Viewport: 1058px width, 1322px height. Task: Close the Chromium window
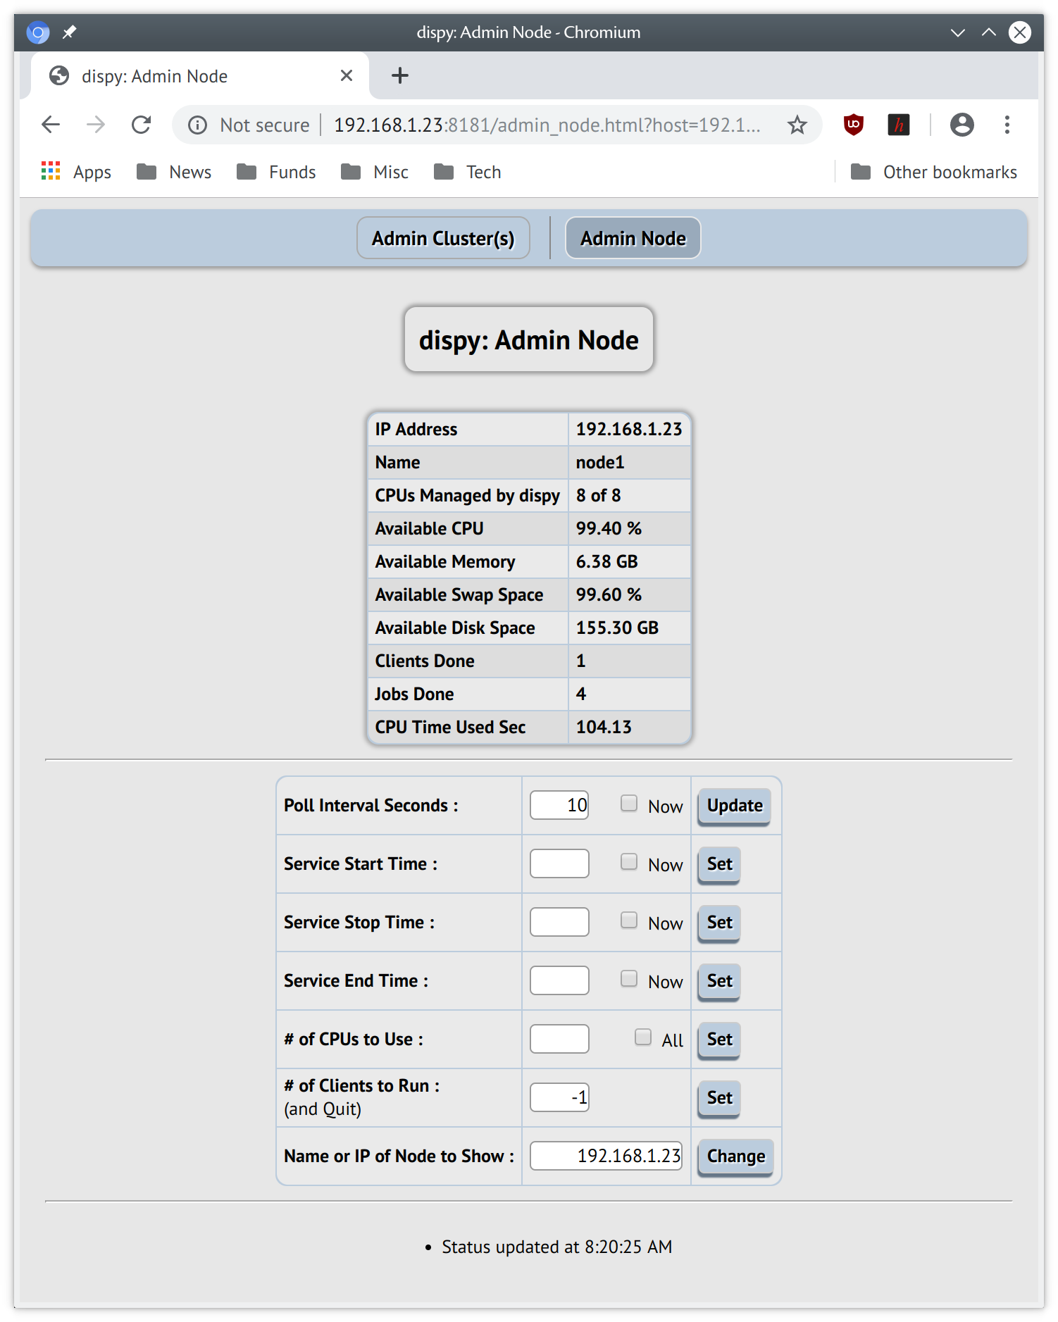click(1019, 32)
